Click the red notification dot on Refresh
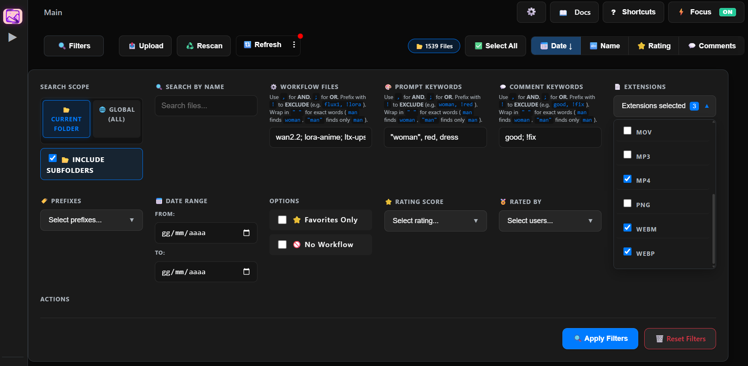The height and width of the screenshot is (366, 748). (x=300, y=36)
